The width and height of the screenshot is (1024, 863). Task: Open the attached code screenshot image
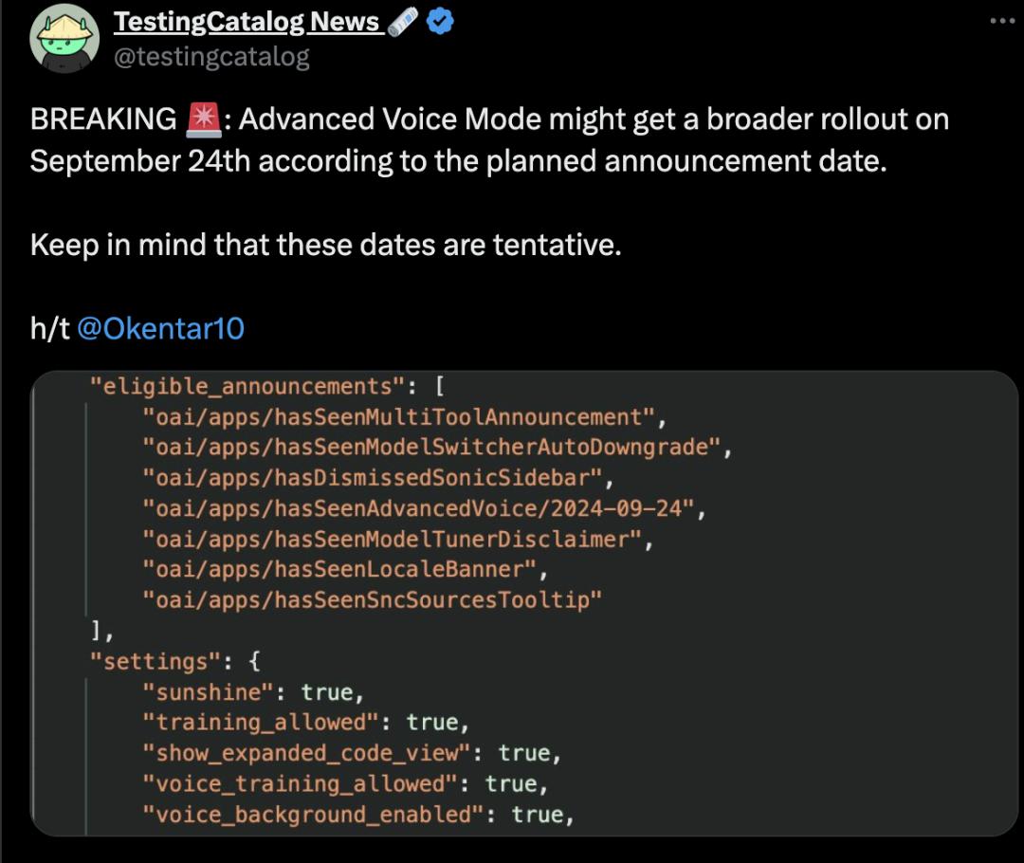point(524,603)
